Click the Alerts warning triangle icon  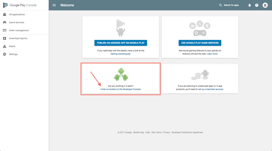[5, 46]
